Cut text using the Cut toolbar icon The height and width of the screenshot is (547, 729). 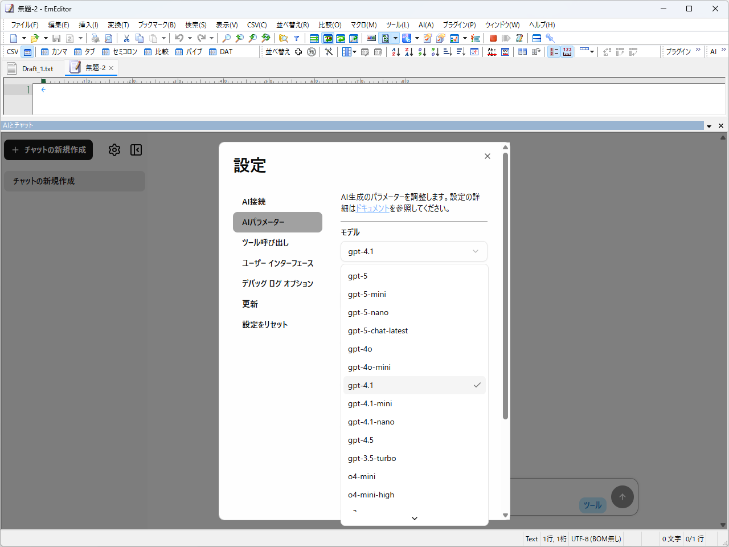click(126, 38)
